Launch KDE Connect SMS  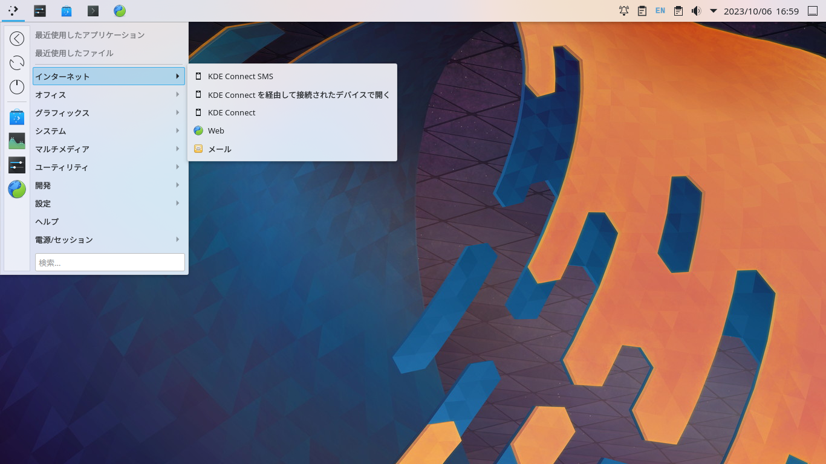click(x=292, y=76)
